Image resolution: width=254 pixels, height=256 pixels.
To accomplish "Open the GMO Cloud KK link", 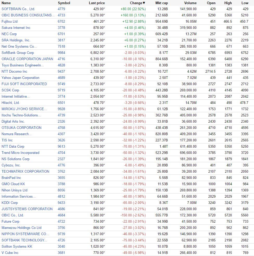I will point(13,184).
